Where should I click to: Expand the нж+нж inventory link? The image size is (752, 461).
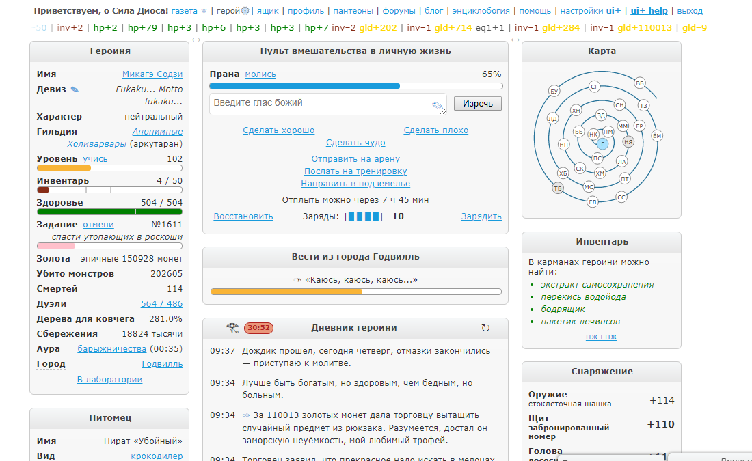click(x=601, y=337)
